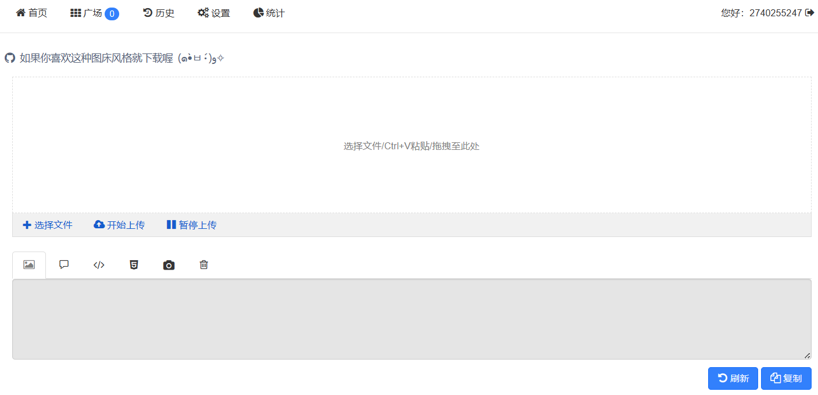Screen dimensions: 818x395
Task: Open the trash can delete tab
Action: coord(203,265)
